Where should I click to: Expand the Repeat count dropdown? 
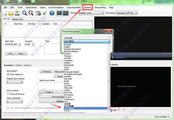(15, 82)
